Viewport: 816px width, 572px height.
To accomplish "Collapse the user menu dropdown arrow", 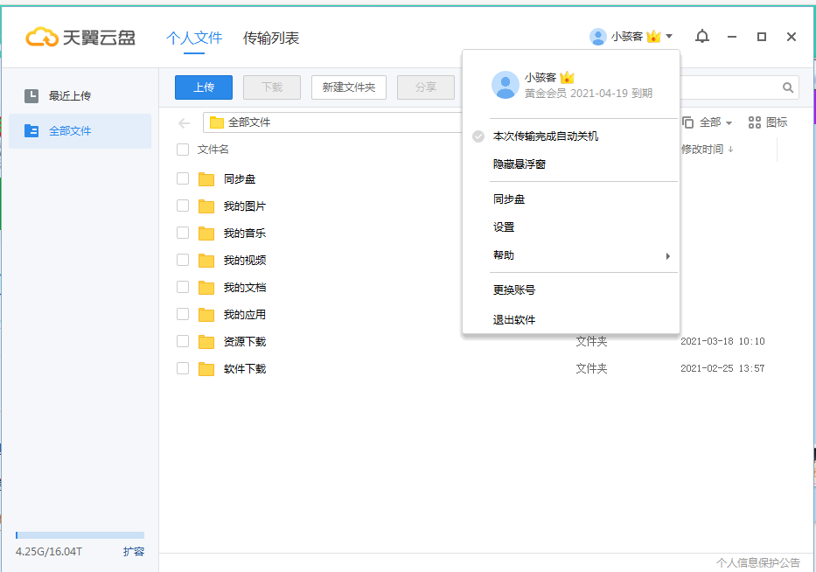I will tap(669, 37).
